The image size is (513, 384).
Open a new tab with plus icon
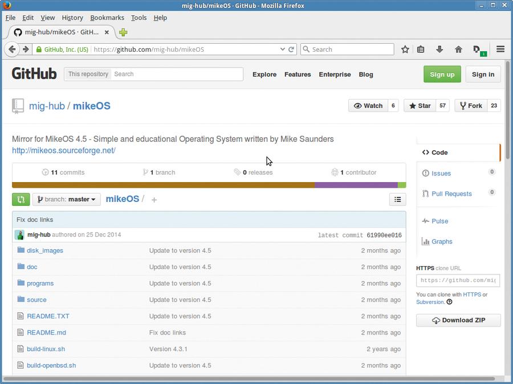123,32
